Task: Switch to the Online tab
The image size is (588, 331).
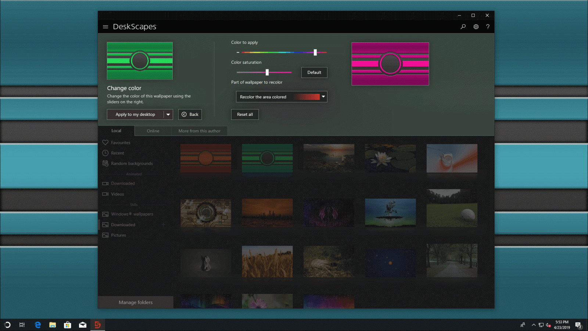Action: click(x=153, y=131)
